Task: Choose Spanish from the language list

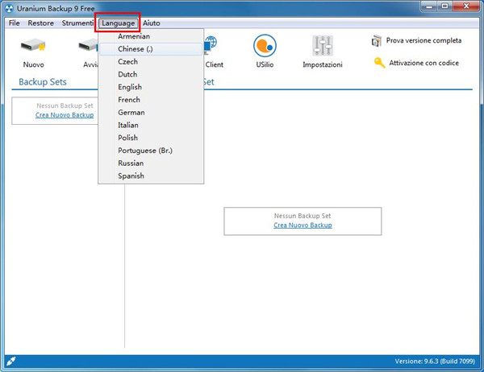Action: (151, 176)
